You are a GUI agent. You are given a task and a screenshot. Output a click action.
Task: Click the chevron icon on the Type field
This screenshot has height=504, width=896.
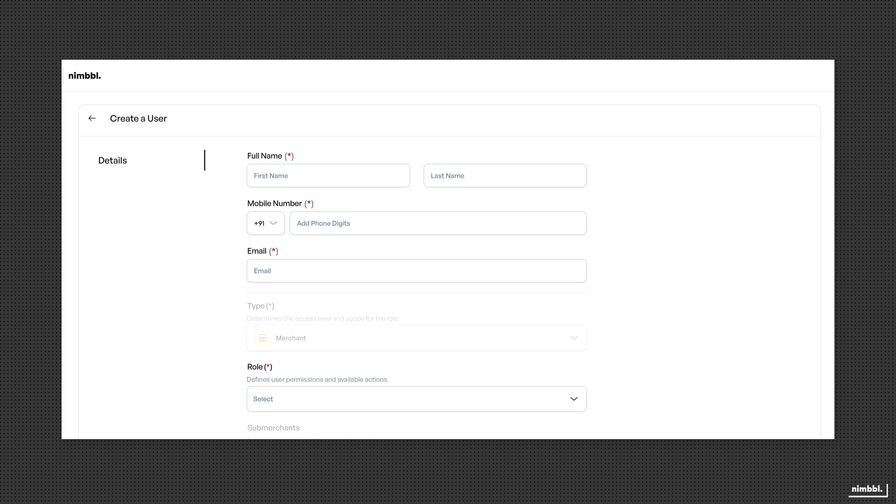tap(574, 337)
